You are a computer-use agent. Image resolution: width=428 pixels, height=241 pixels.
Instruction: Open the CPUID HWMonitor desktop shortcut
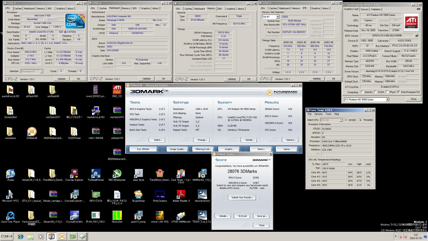pos(181,215)
